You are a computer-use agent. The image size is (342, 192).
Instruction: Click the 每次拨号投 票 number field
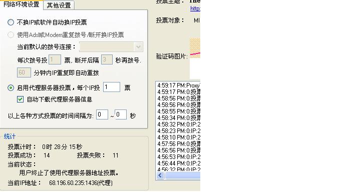(55, 59)
